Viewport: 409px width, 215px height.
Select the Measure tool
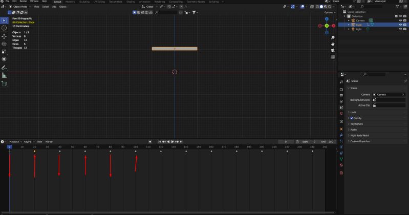(4, 76)
